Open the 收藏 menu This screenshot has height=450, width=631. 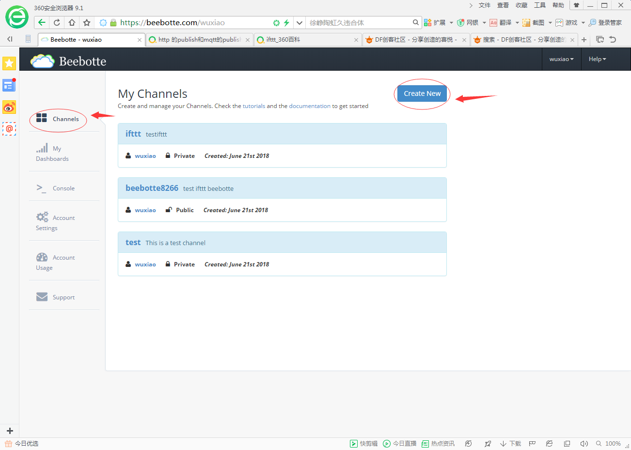(521, 5)
